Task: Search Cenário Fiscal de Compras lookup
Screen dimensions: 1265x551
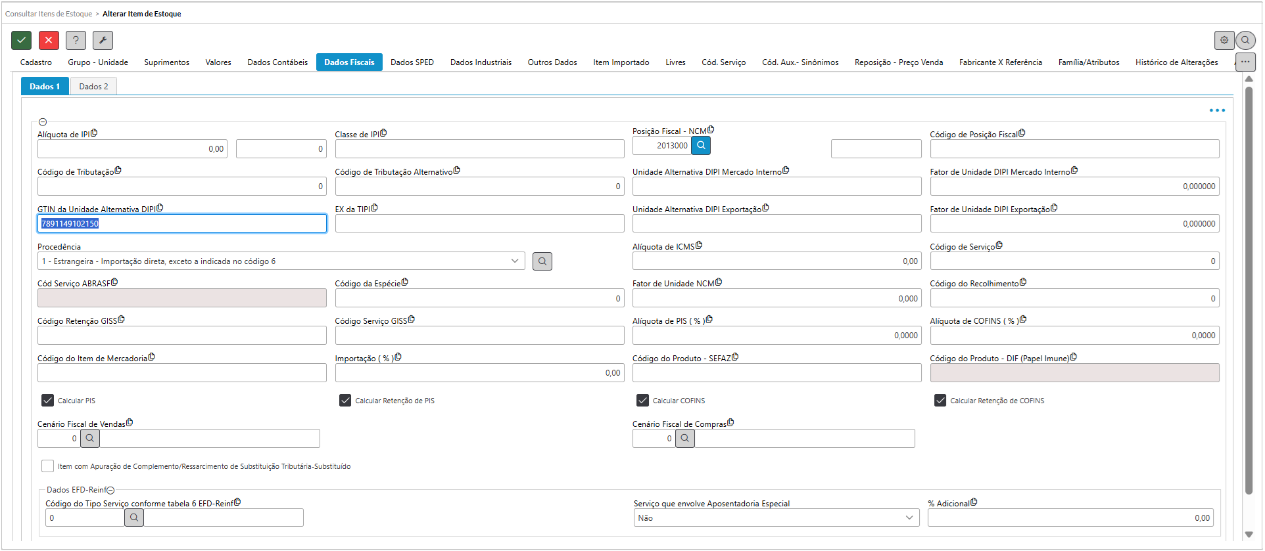Action: tap(685, 438)
